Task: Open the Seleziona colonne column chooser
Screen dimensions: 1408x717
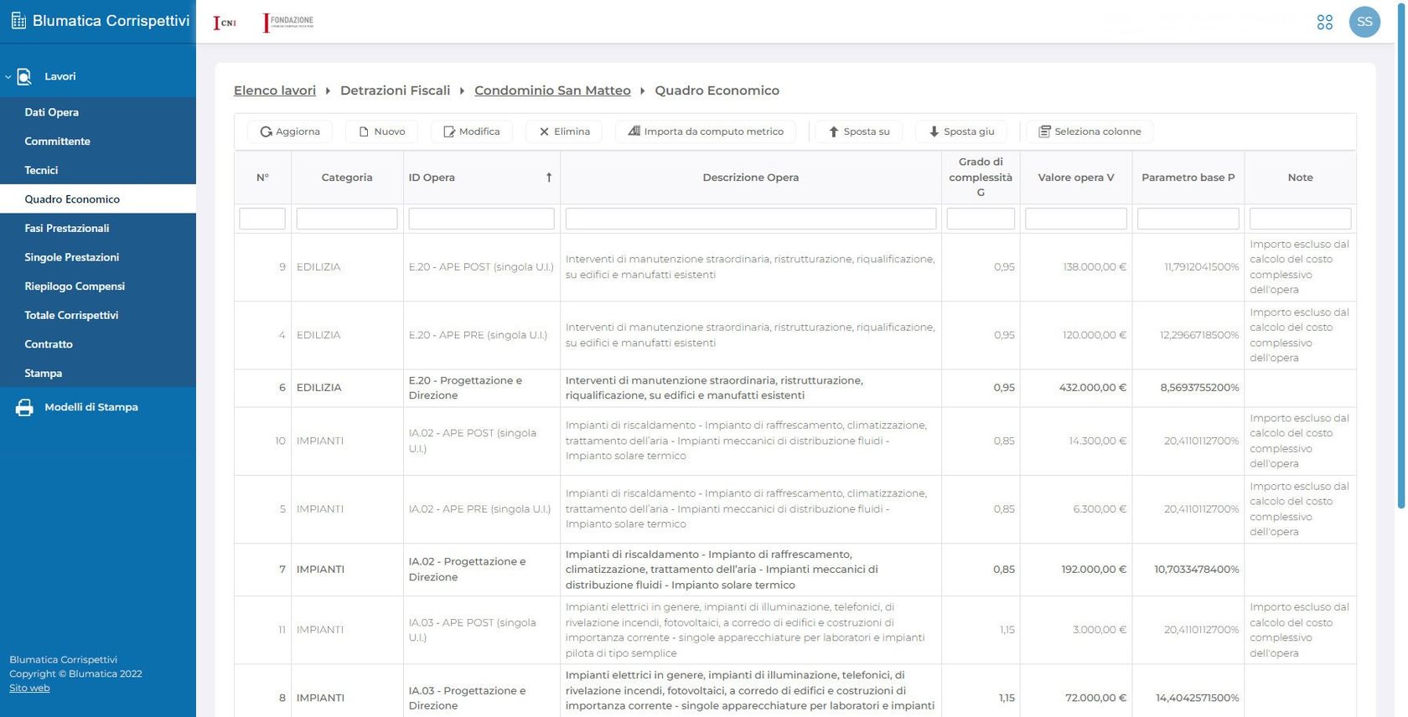Action: [x=1090, y=132]
